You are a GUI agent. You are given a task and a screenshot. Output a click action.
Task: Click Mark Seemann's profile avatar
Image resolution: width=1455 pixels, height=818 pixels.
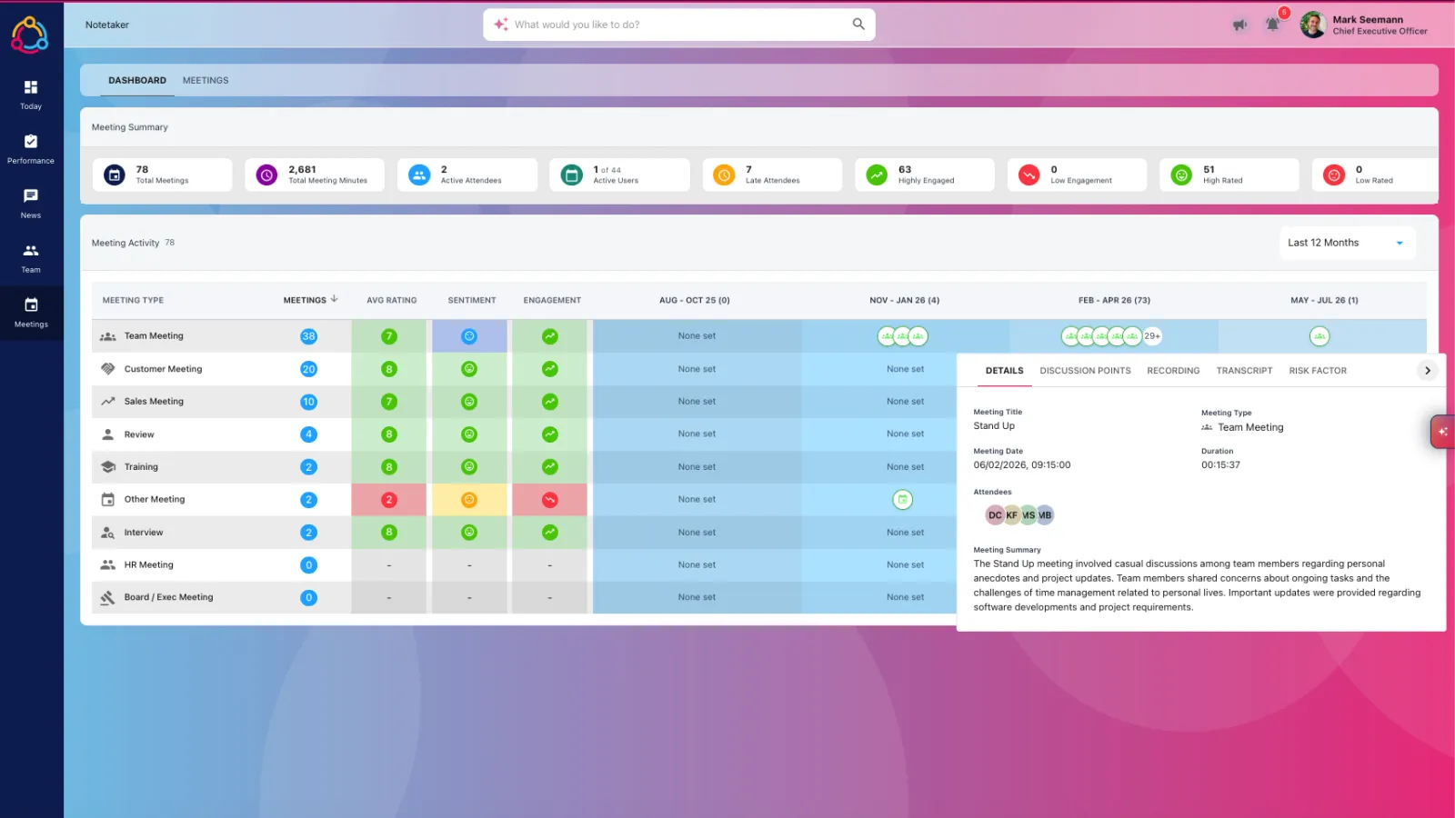click(1312, 25)
